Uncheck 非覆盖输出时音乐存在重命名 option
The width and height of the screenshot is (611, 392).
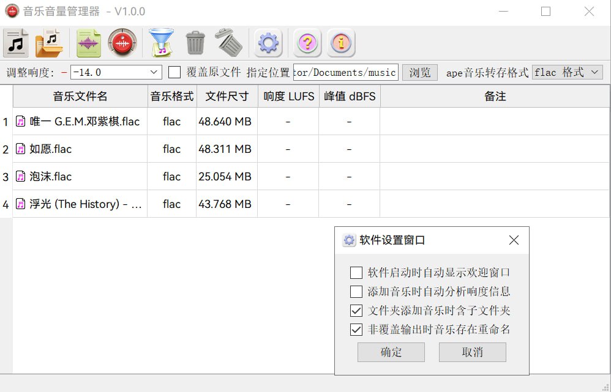click(356, 330)
